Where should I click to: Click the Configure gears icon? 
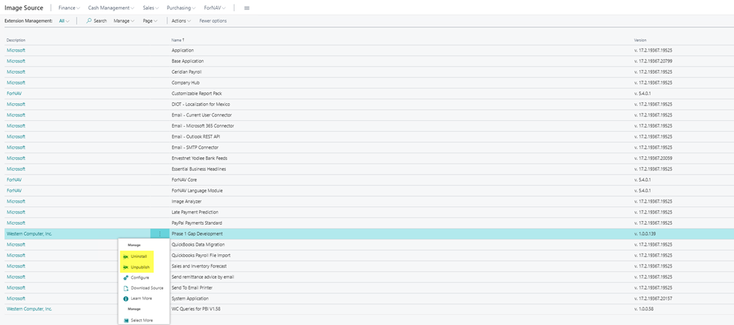pyautogui.click(x=125, y=278)
